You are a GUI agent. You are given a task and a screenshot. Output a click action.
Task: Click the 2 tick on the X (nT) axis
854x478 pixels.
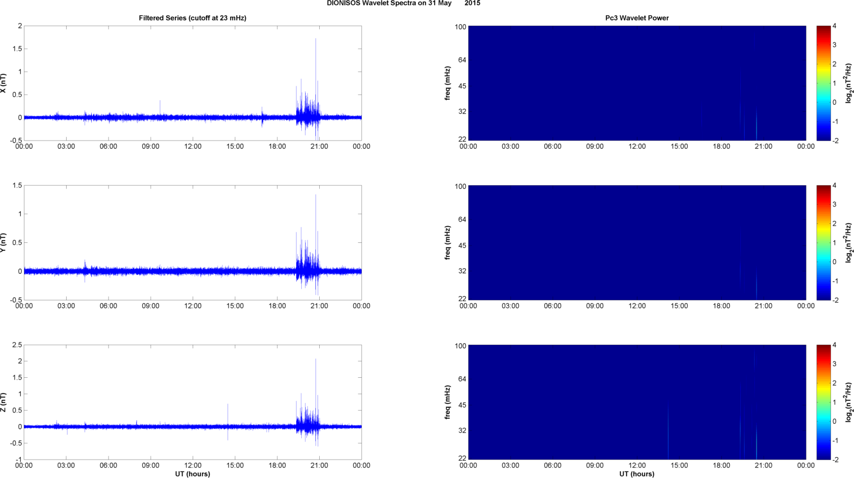[x=20, y=26]
